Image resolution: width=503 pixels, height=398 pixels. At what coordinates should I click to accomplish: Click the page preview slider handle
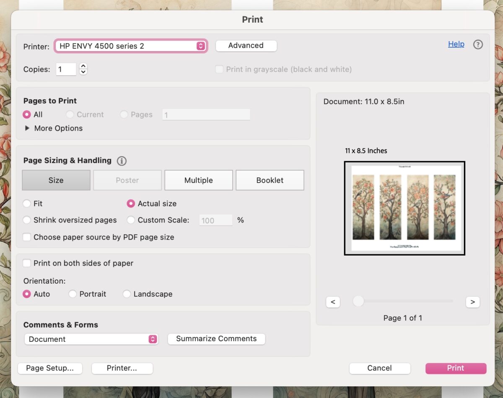tap(358, 301)
